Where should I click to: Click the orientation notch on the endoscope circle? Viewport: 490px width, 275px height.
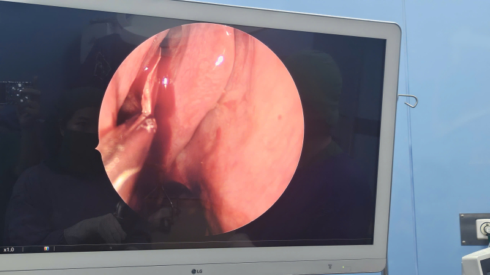coord(97,150)
